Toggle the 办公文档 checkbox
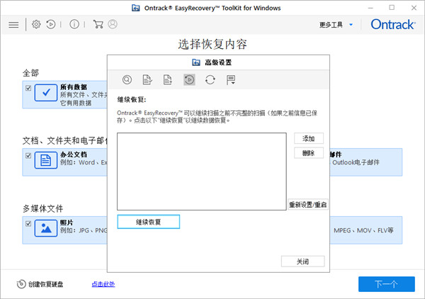 (28, 156)
